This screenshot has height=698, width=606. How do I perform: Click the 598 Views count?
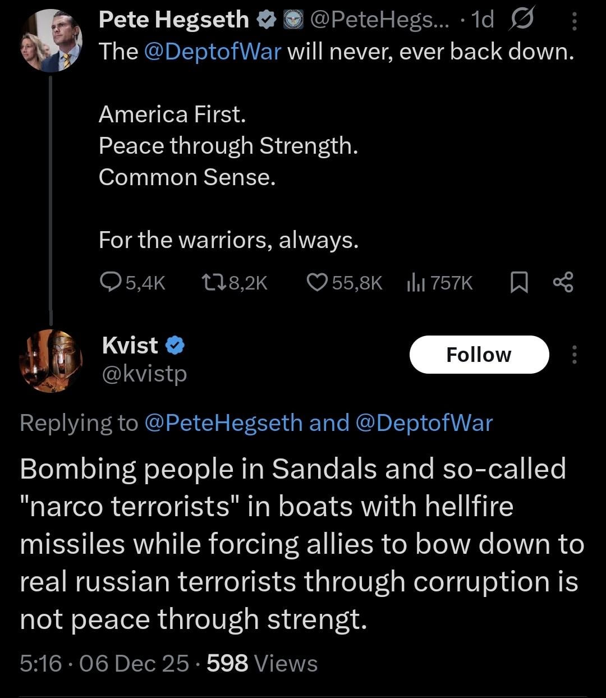click(262, 663)
